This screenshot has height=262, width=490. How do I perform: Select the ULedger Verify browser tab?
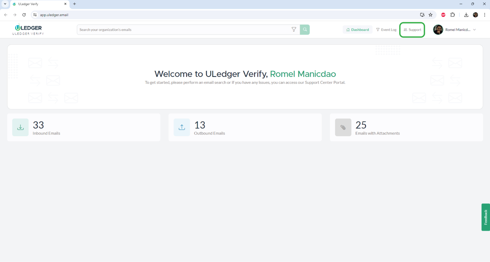click(x=40, y=4)
